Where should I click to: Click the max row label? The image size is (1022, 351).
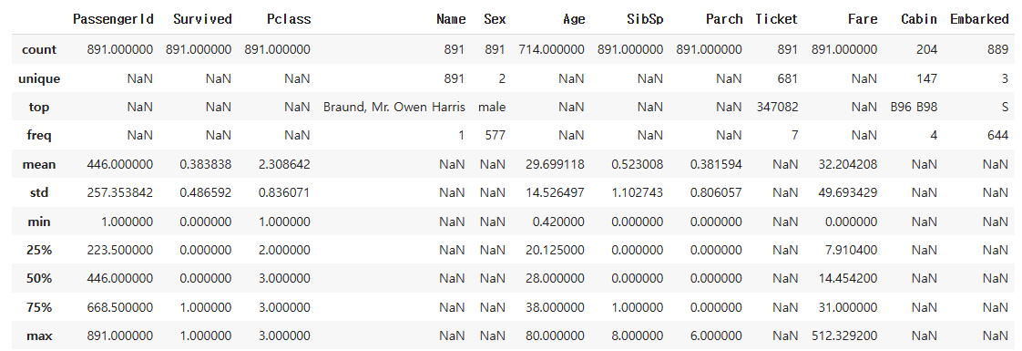(x=39, y=336)
